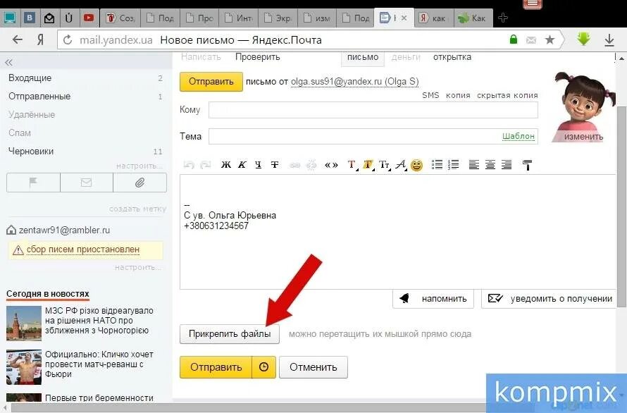This screenshot has width=627, height=413.
Task: Filter by flagged messages icon
Action: pos(33,183)
